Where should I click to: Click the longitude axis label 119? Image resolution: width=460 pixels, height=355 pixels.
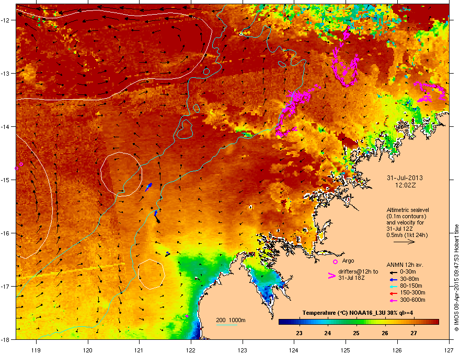pyautogui.click(x=36, y=350)
